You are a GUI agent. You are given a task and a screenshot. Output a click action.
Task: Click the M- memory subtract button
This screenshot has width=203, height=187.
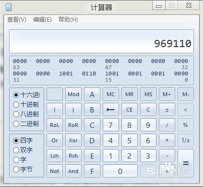186,94
